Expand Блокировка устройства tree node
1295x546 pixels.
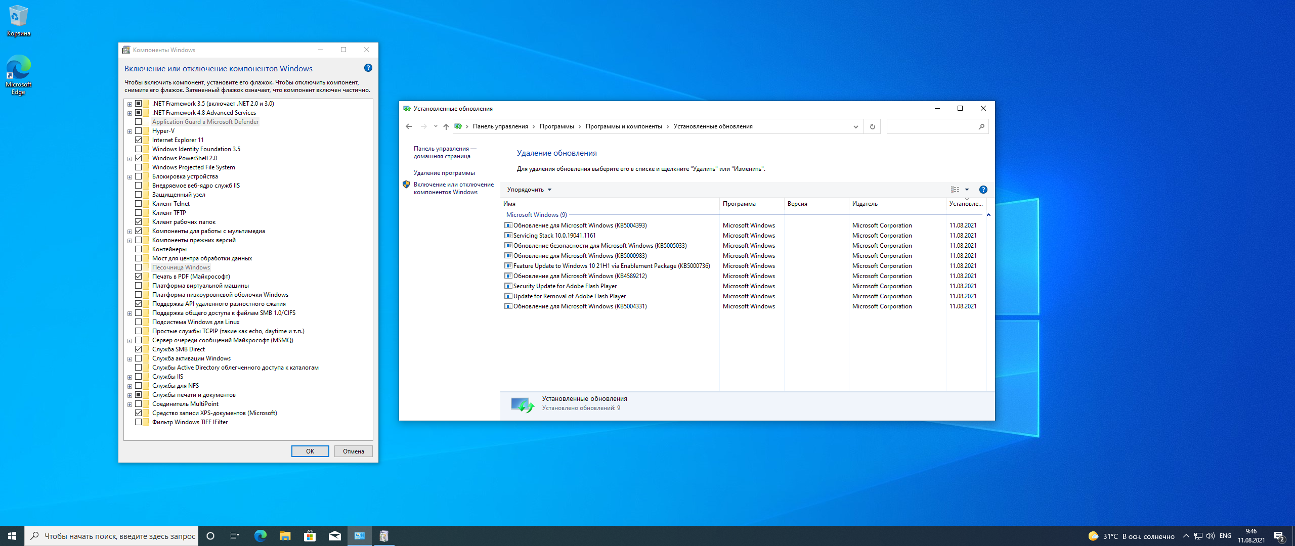[129, 177]
